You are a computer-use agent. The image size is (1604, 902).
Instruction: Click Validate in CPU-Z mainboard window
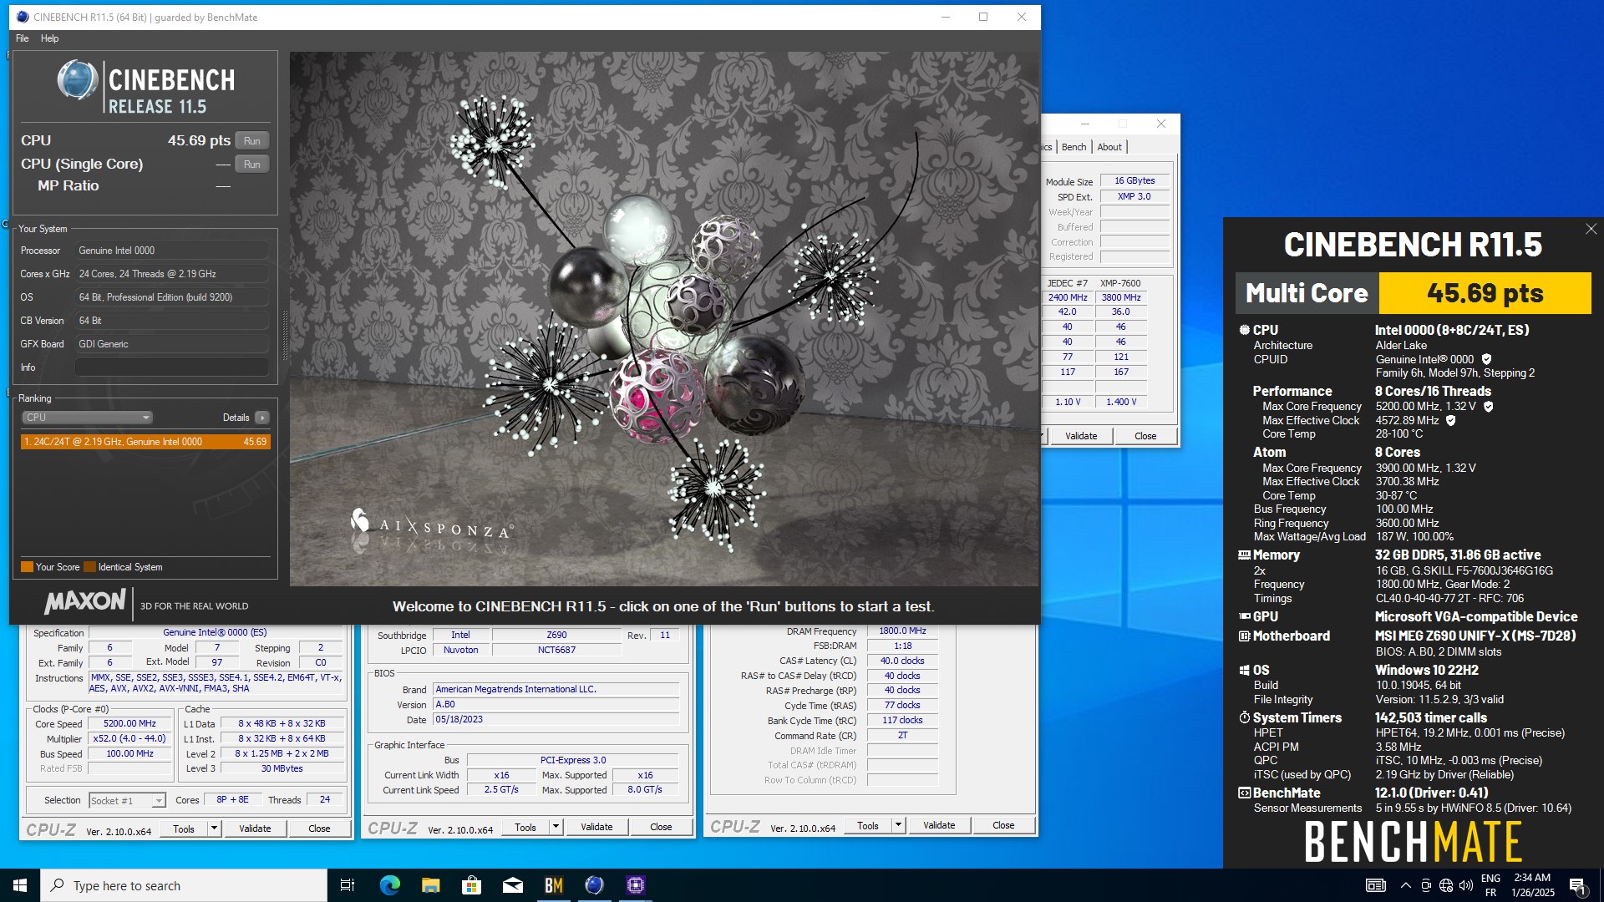tap(596, 827)
